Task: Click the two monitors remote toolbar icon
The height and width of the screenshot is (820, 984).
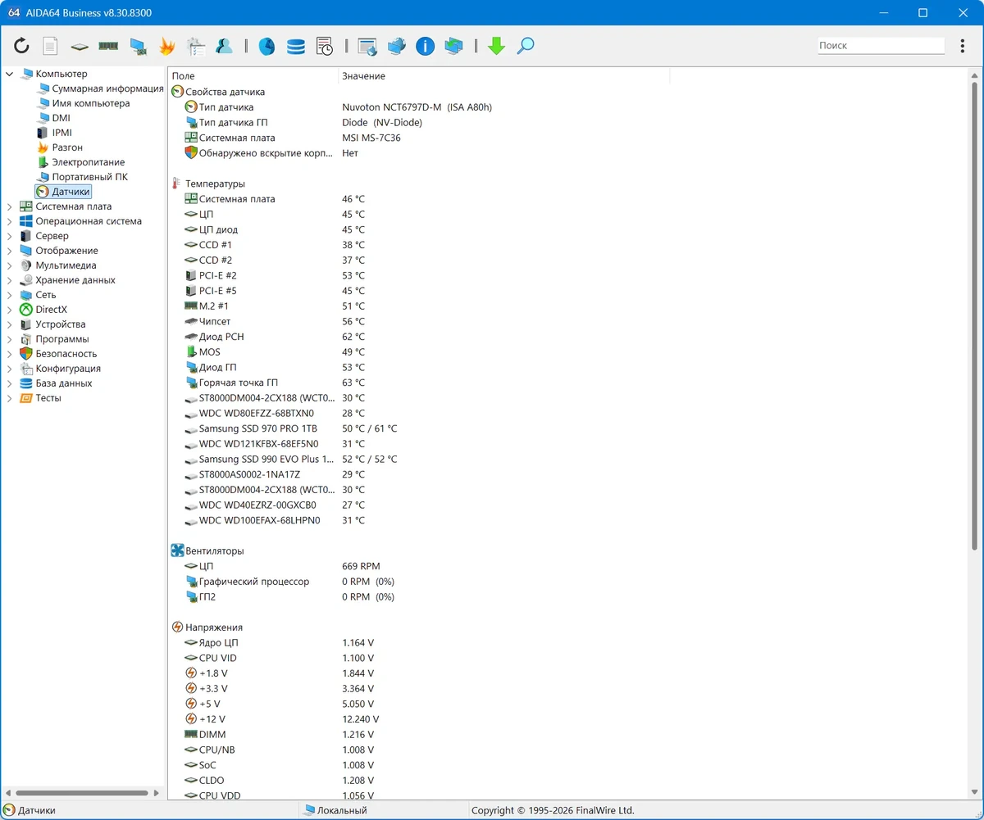Action: click(x=454, y=47)
